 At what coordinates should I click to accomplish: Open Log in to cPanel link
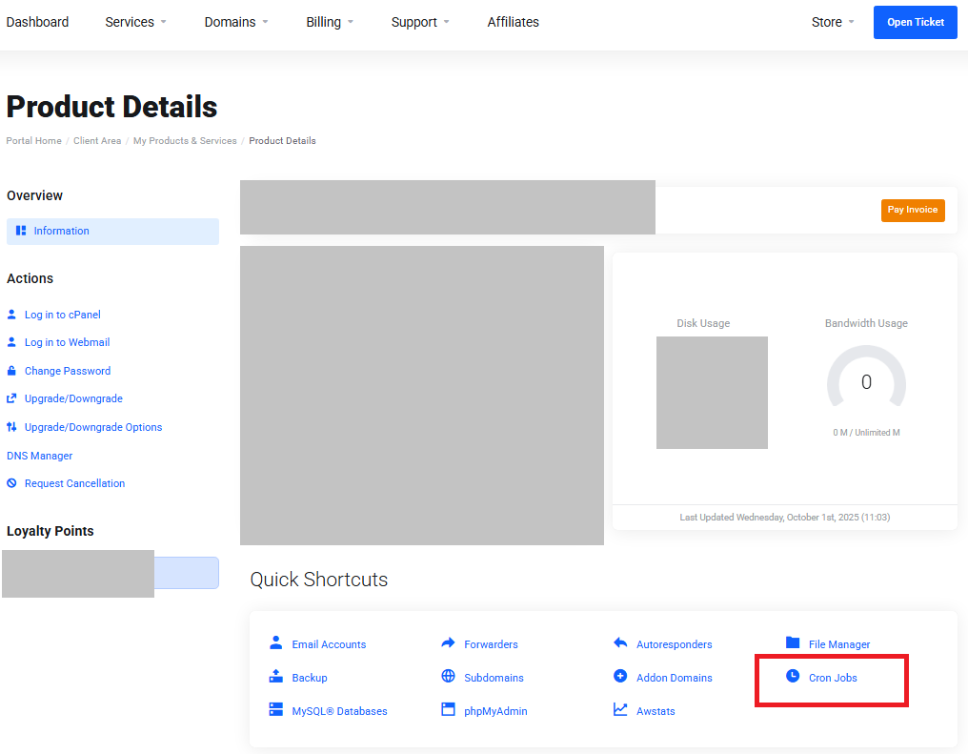click(62, 315)
